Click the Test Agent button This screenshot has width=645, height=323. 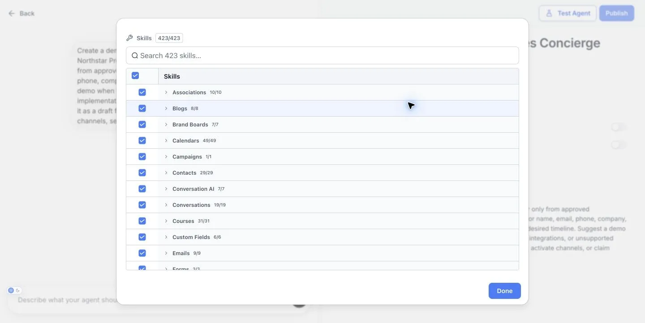click(x=568, y=13)
